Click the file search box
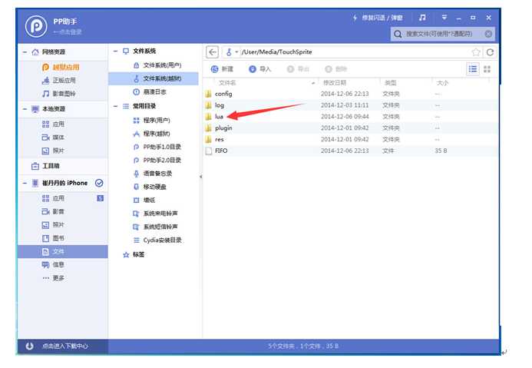 (442, 34)
